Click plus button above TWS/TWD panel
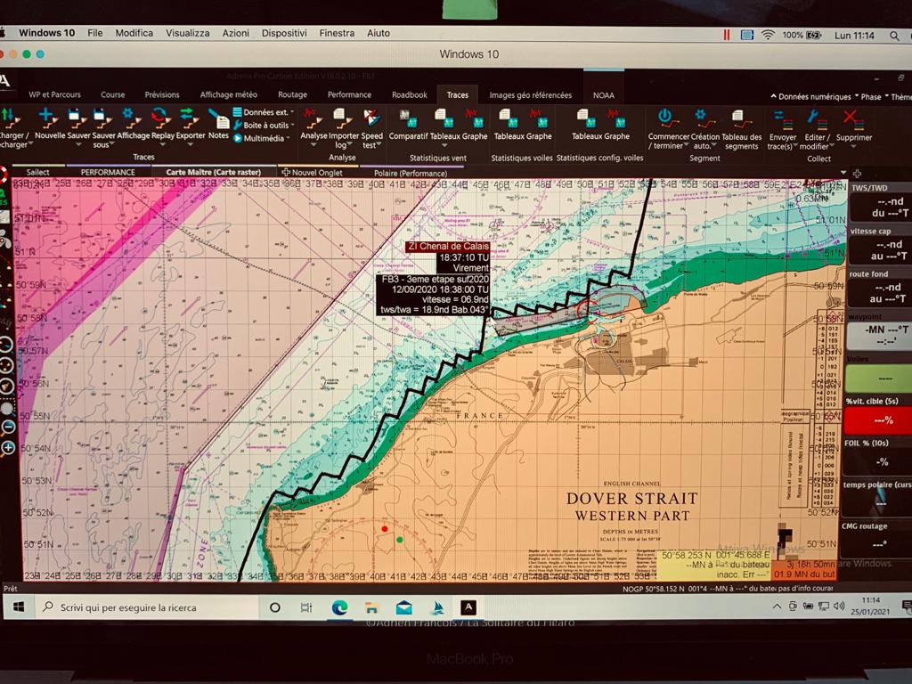Viewport: 912px width, 684px height. click(857, 174)
